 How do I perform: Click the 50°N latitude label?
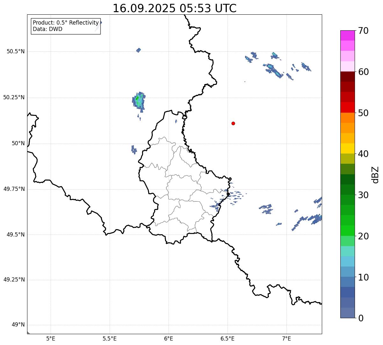[18, 143]
